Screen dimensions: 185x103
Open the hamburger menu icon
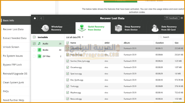pos(182,18)
